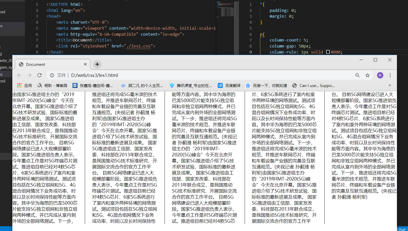Open the Chrome profile avatar
408x231 pixels.
(x=380, y=75)
